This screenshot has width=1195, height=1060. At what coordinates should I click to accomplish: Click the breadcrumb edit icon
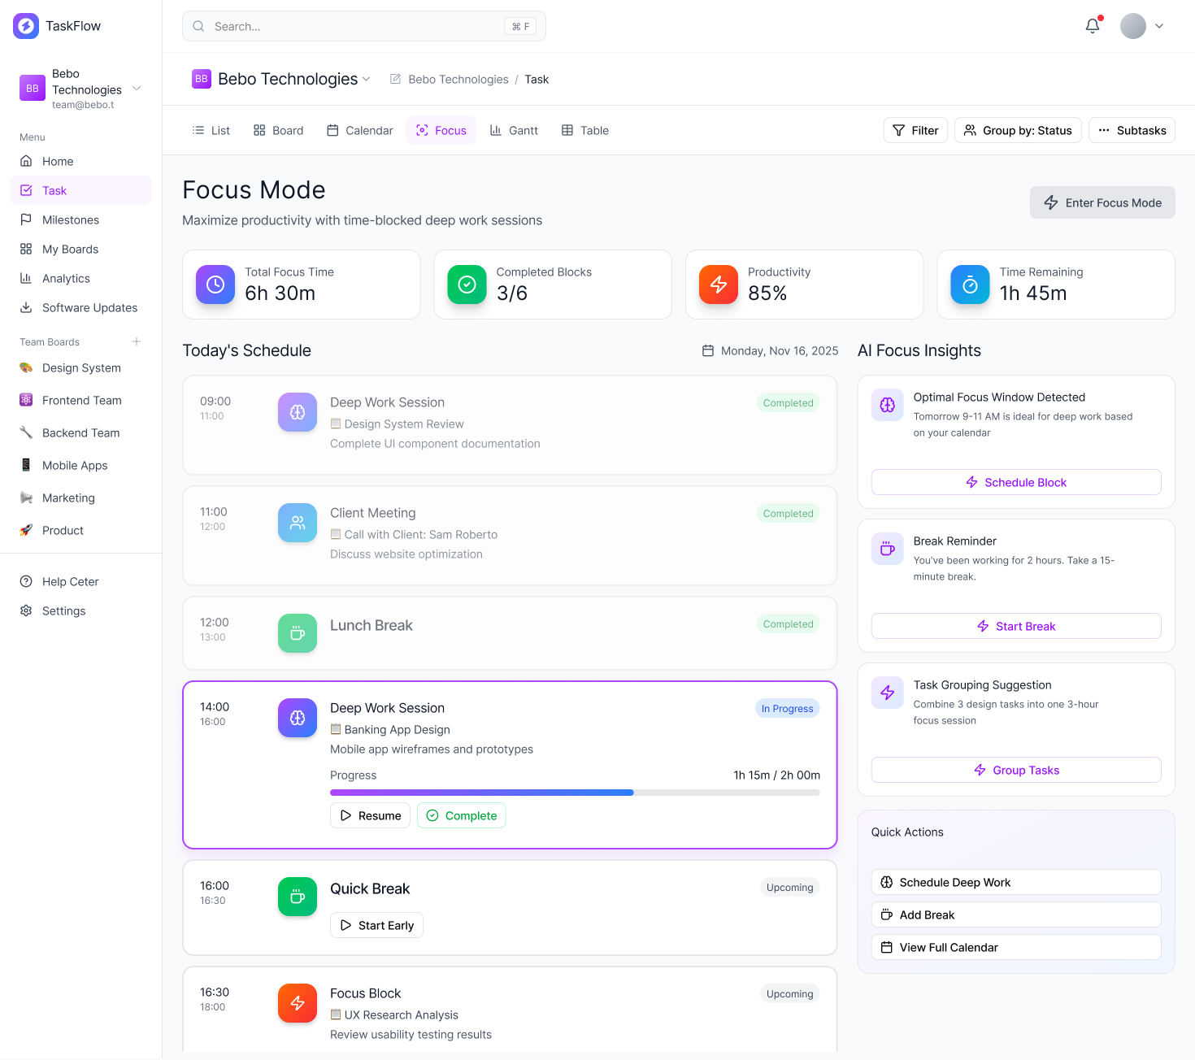[396, 79]
